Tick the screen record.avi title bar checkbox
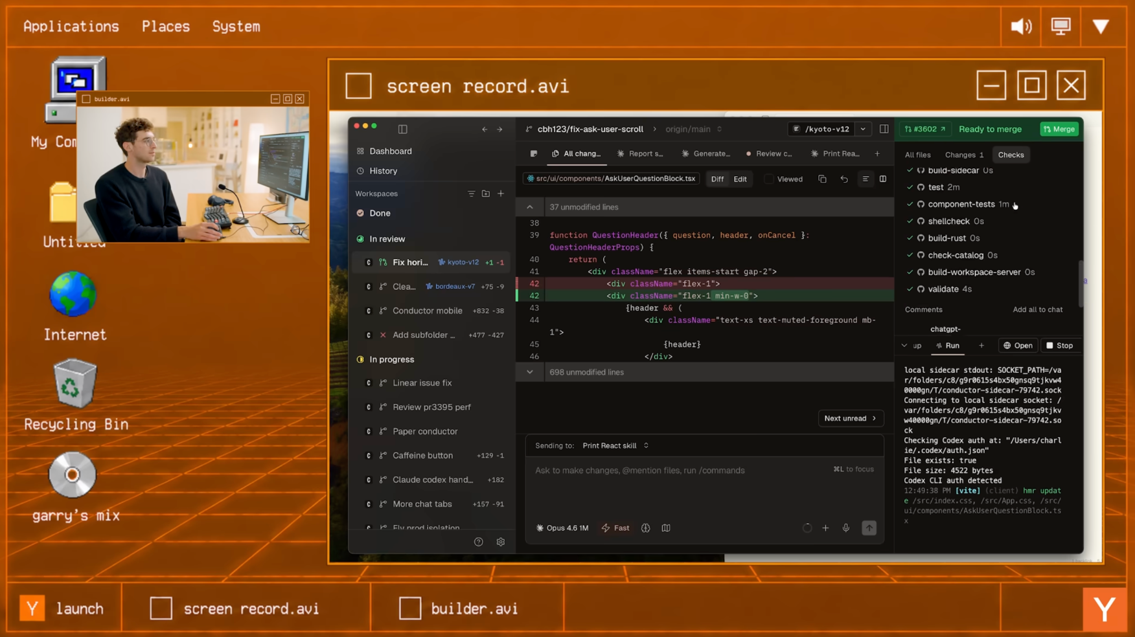This screenshot has height=637, width=1135. [358, 85]
